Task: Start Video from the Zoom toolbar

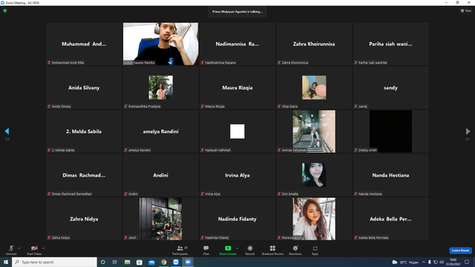Action: [34, 250]
